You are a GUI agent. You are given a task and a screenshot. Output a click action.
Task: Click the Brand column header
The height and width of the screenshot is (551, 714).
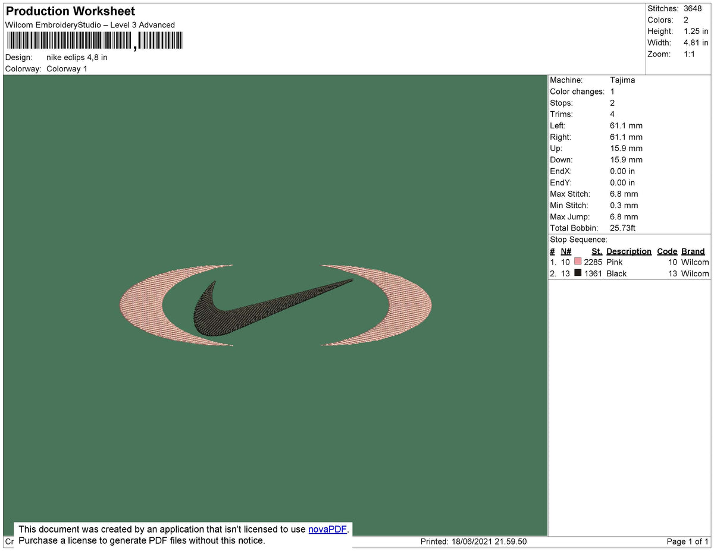point(693,251)
